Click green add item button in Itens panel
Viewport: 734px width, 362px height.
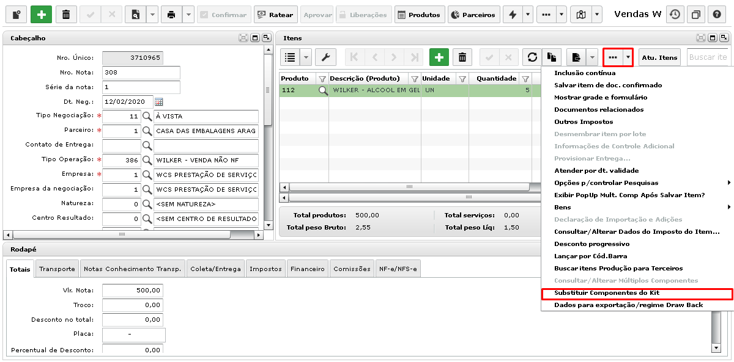point(439,57)
